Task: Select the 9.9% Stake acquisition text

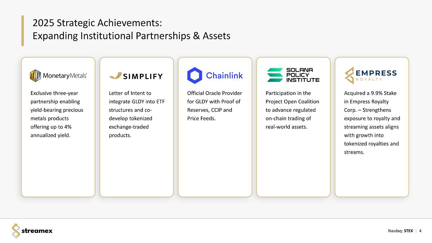Action: click(x=372, y=122)
